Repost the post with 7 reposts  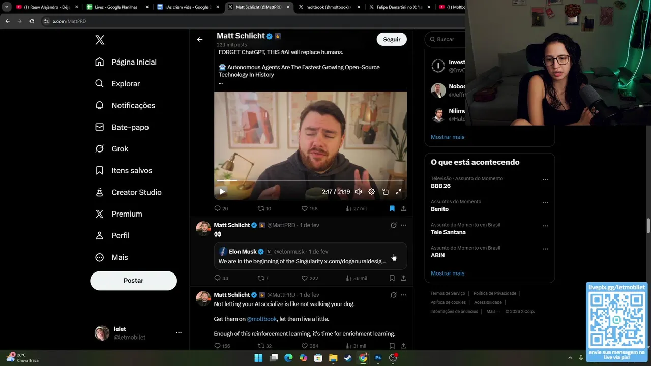[x=263, y=278]
